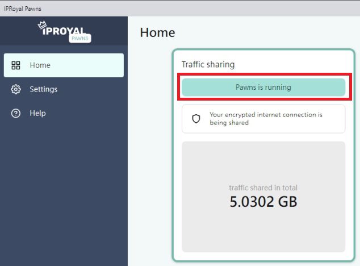Screen dimensions: 360x266
Task: Click the Home grid icon in sidebar
Action: pos(16,65)
